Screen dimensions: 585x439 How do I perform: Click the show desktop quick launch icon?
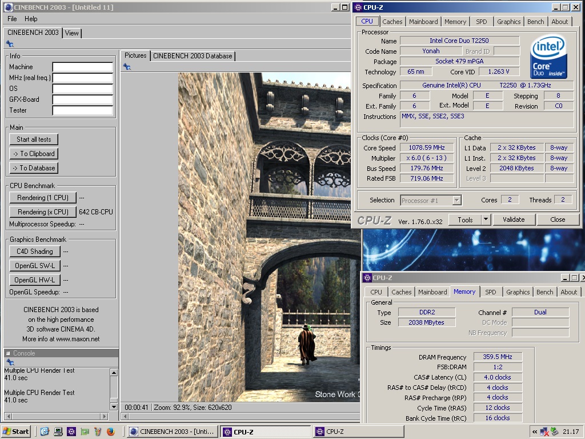click(x=58, y=432)
